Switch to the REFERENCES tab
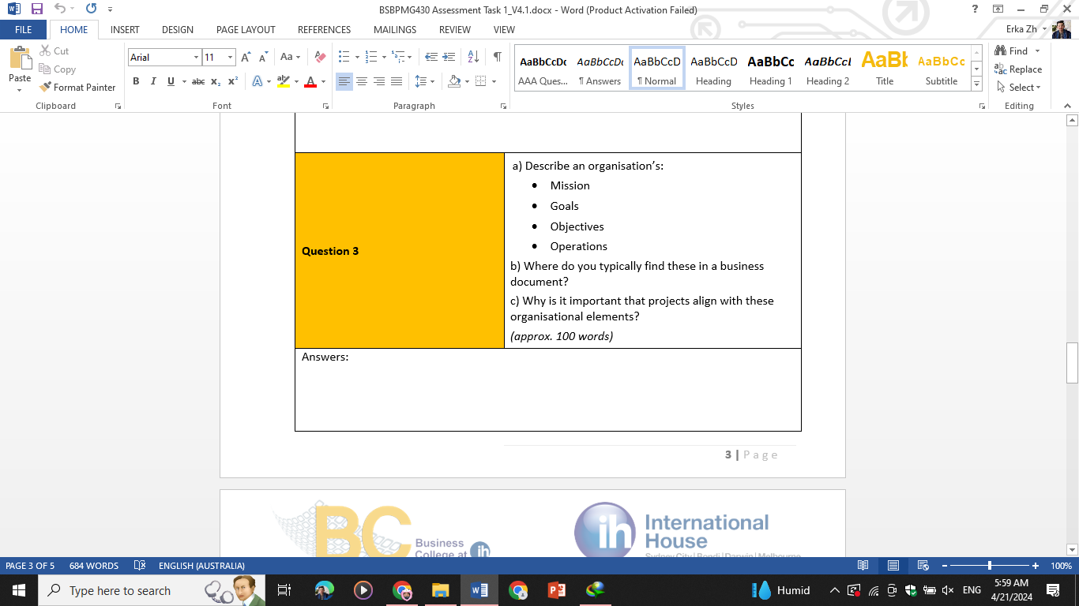 (x=324, y=29)
